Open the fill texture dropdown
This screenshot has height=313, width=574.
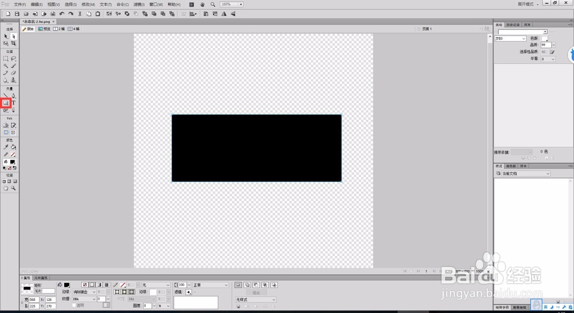pyautogui.click(x=84, y=299)
